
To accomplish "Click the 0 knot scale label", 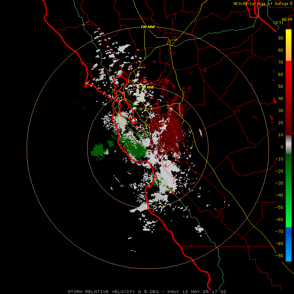I will coord(282,147).
